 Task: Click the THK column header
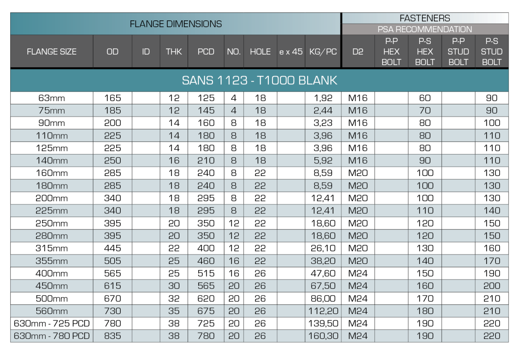point(174,52)
